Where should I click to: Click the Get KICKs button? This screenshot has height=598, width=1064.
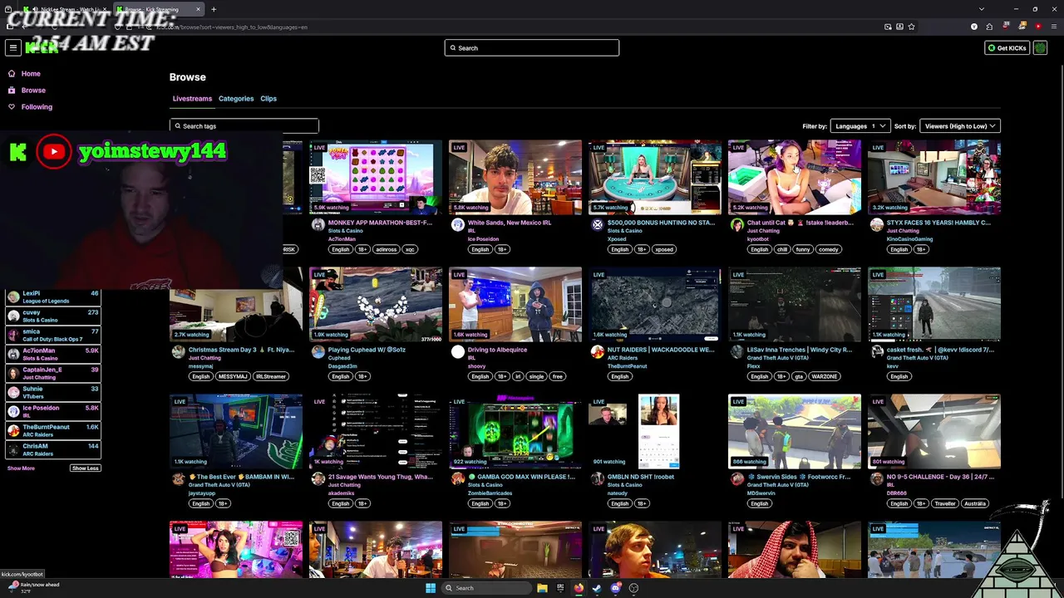(x=1007, y=48)
